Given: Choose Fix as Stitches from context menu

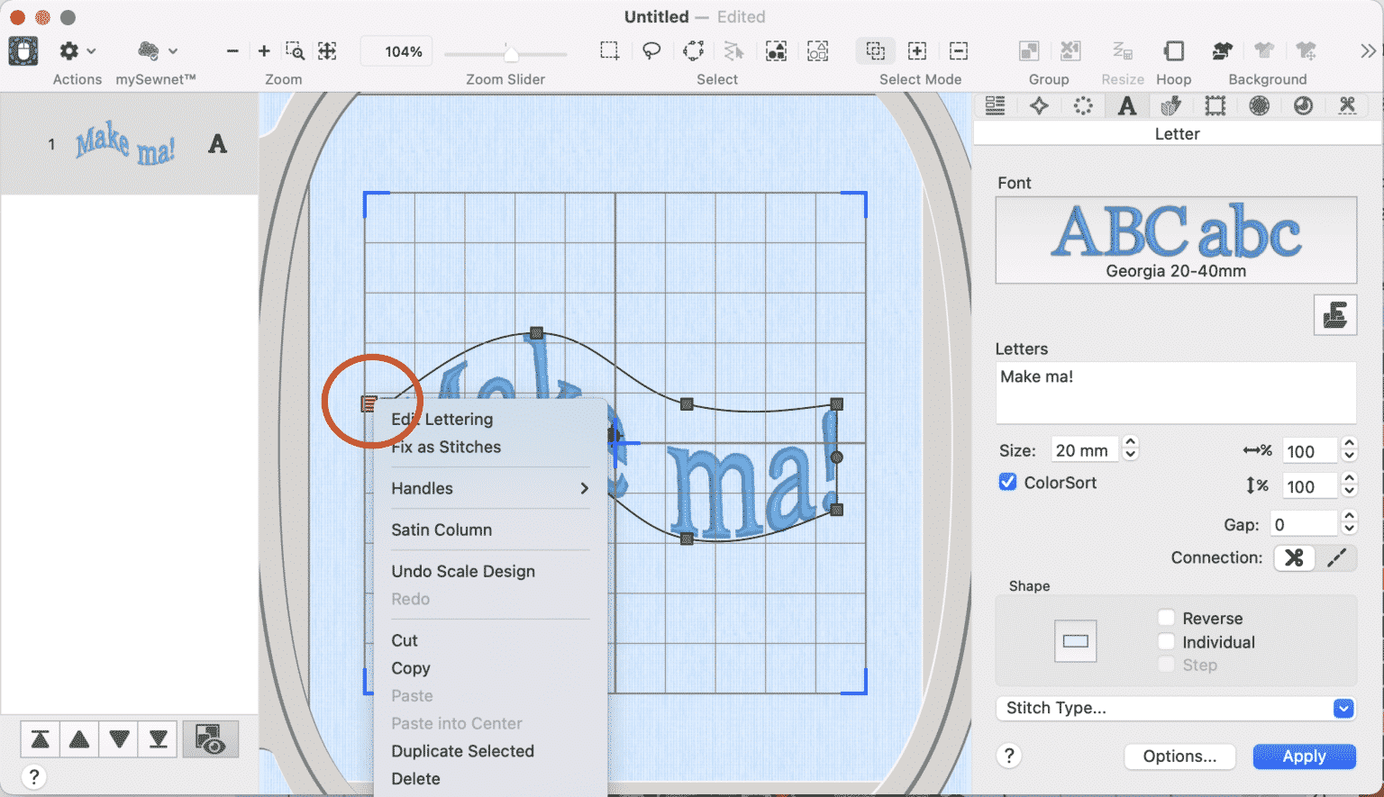Looking at the screenshot, I should click(x=446, y=447).
